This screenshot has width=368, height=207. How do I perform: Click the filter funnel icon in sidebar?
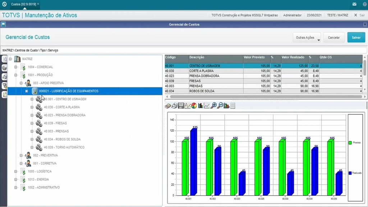tap(4, 86)
